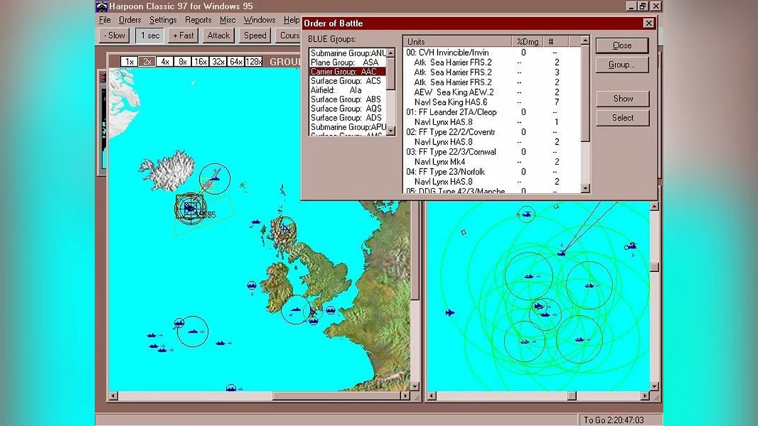Open the Windows menu

[x=260, y=20]
